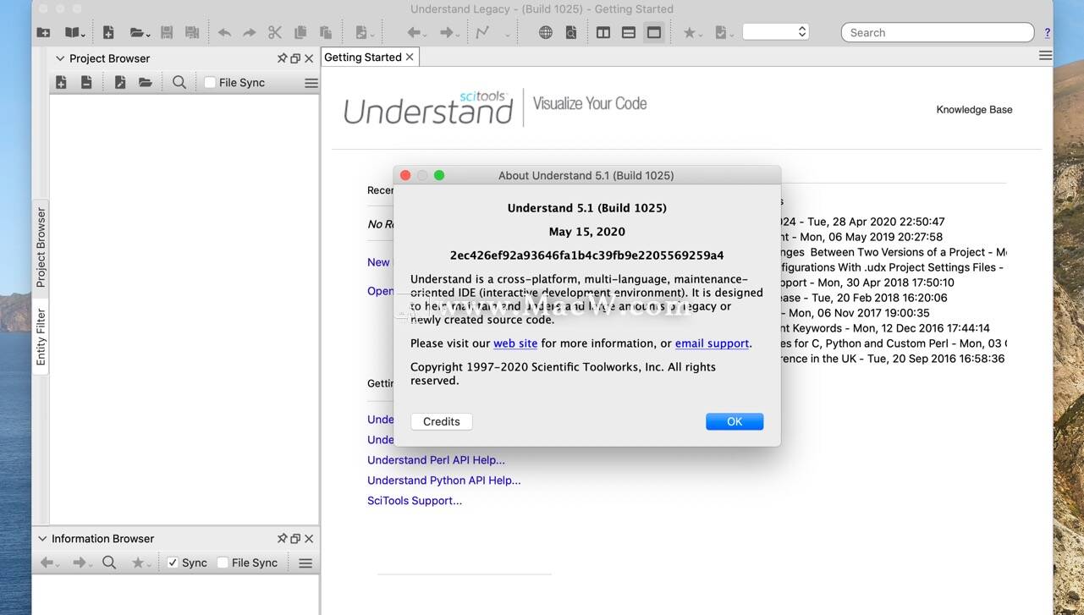The height and width of the screenshot is (615, 1084).
Task: Enable File Sync in Information Browser
Action: 223,563
